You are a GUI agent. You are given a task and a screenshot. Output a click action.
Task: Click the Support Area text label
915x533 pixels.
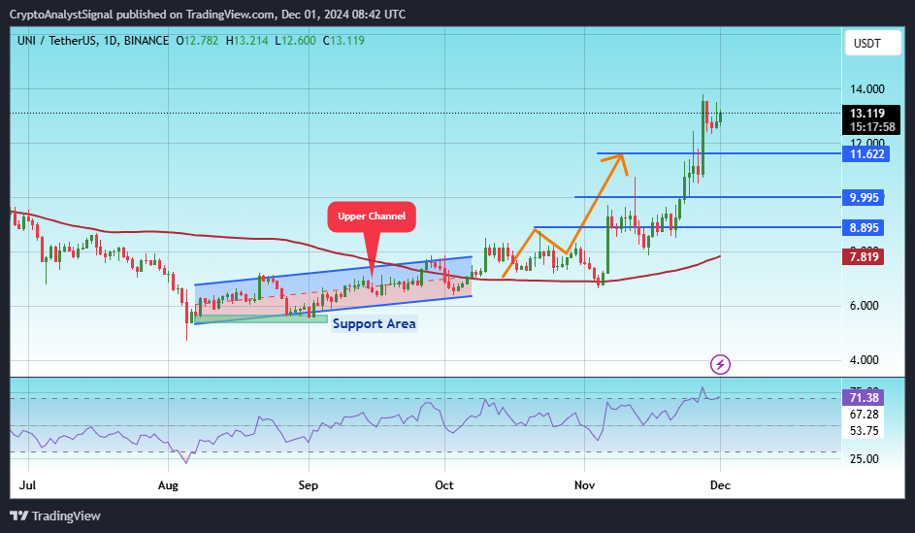[374, 324]
